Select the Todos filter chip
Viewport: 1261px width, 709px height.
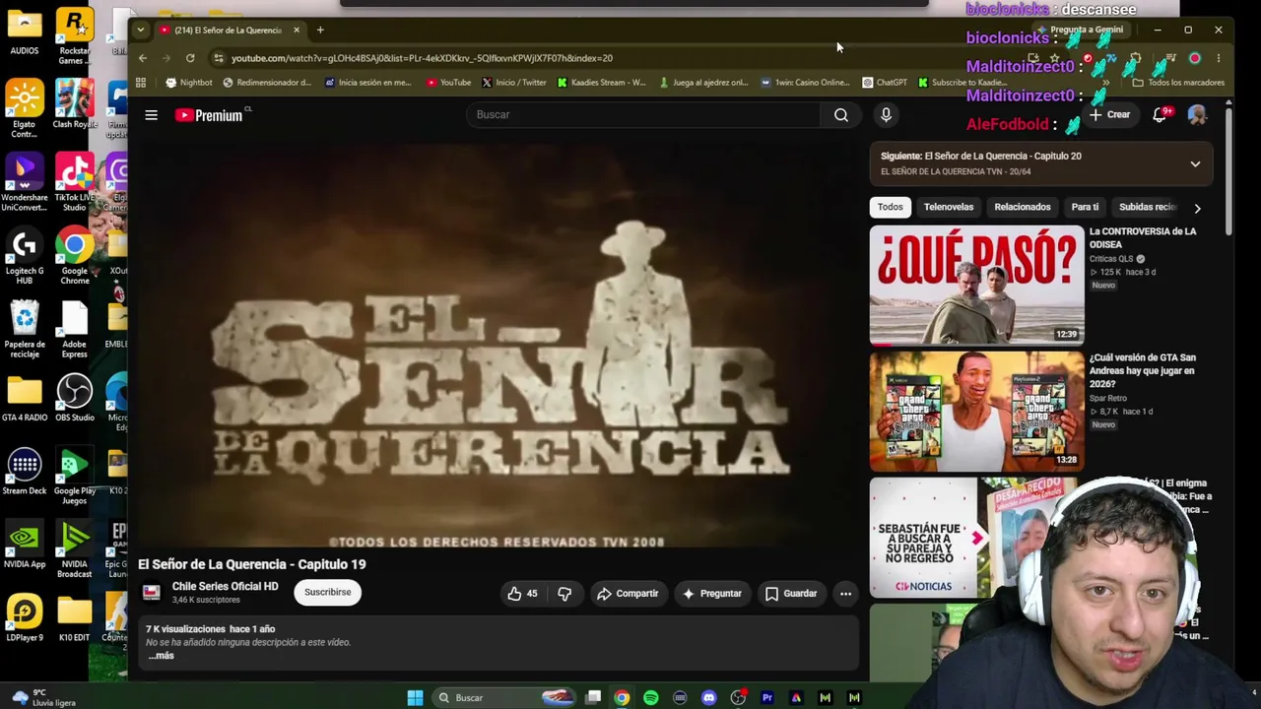(890, 207)
